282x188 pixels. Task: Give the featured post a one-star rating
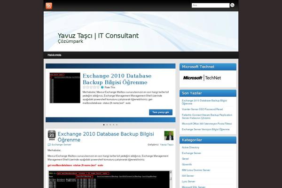[x=84, y=87]
